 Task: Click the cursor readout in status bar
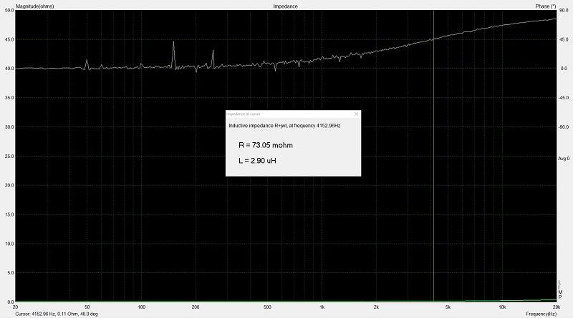point(57,314)
